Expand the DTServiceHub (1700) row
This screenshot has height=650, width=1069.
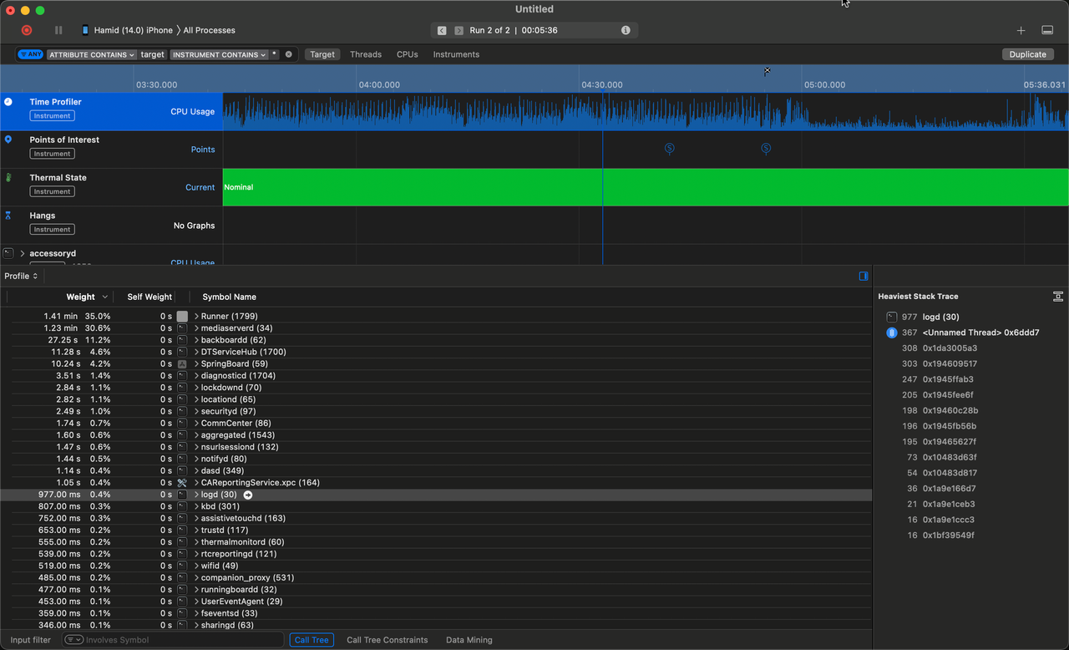coord(197,352)
